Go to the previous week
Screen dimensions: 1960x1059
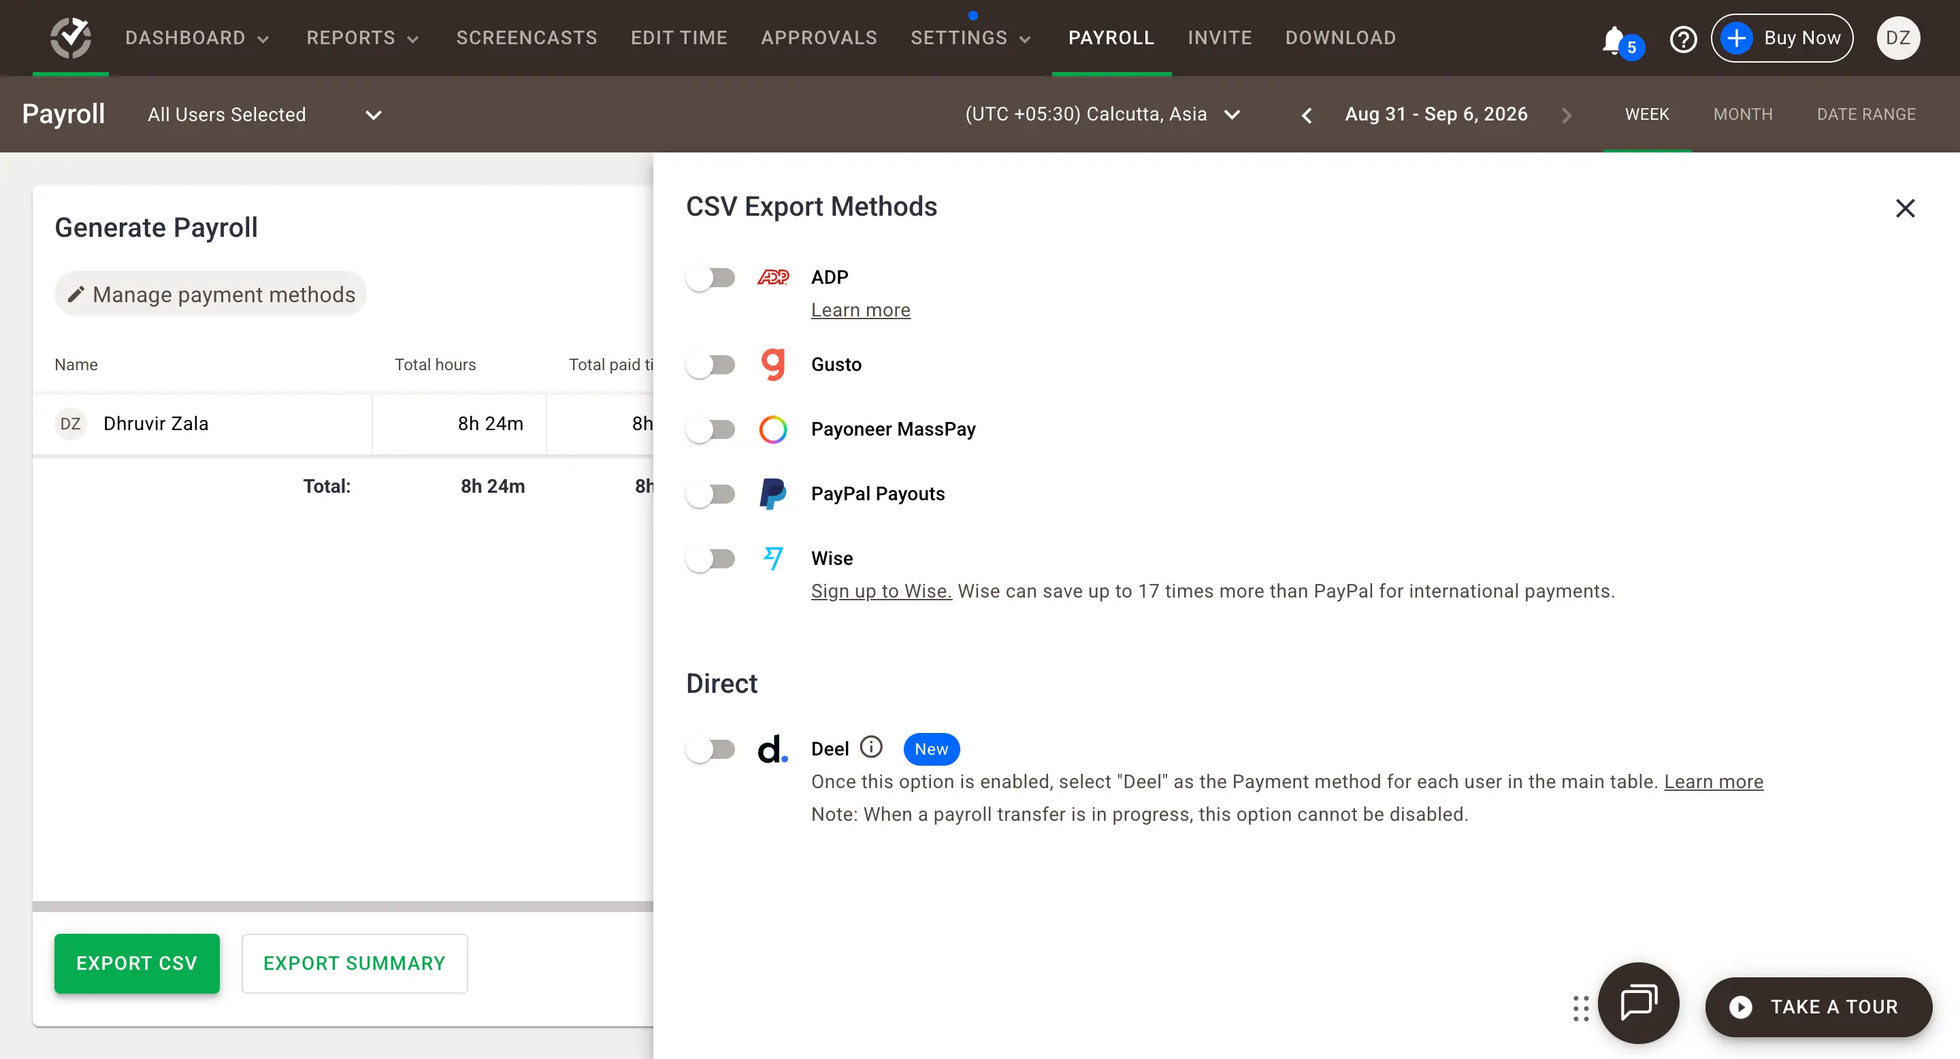[1307, 115]
